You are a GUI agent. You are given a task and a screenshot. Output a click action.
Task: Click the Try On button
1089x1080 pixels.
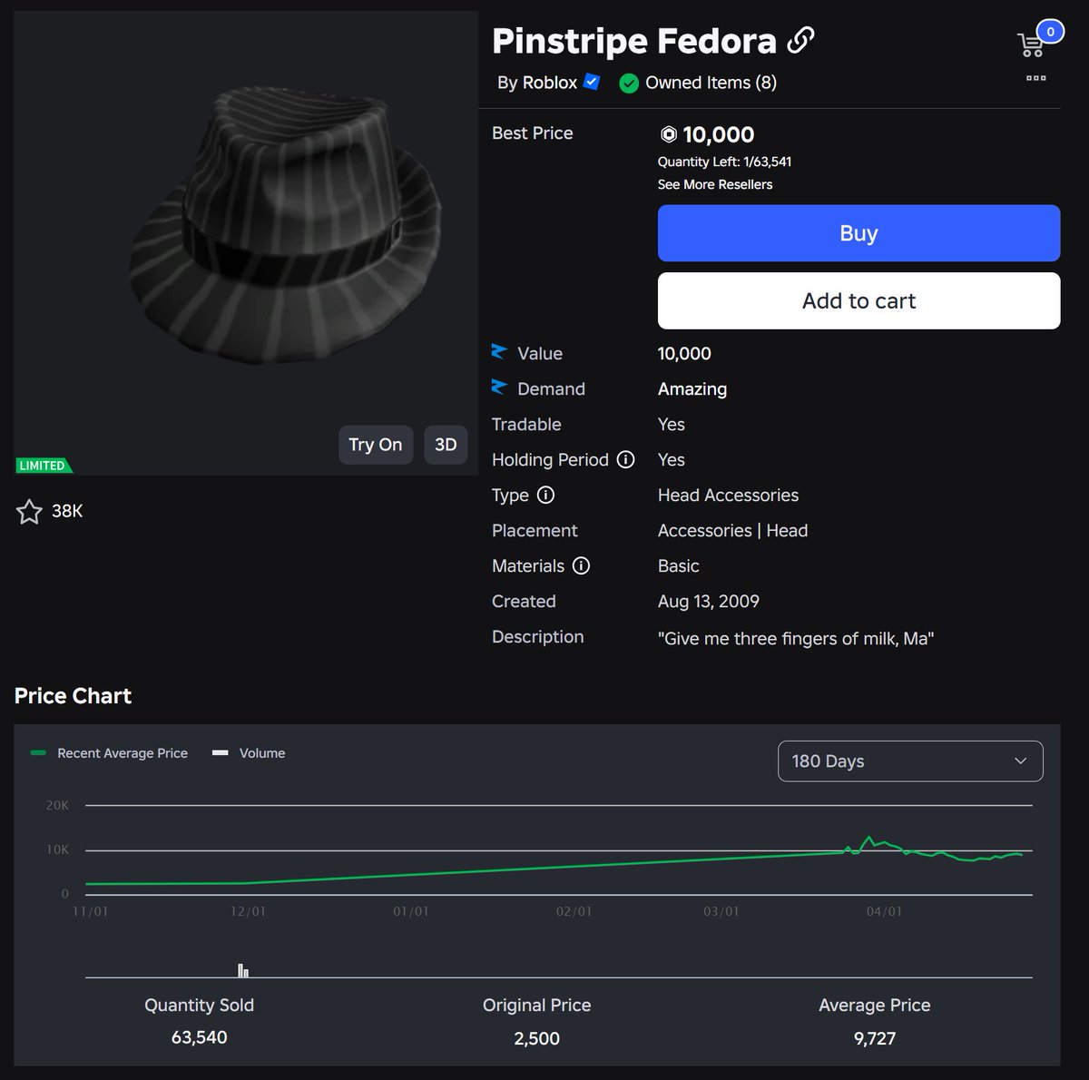point(376,445)
